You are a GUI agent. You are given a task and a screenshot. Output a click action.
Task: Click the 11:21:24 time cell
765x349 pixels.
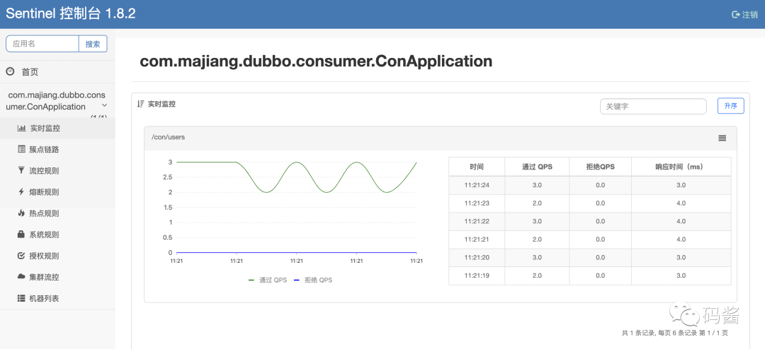pyautogui.click(x=477, y=185)
